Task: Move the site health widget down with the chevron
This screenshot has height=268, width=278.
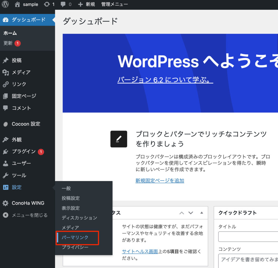Action: (191, 213)
